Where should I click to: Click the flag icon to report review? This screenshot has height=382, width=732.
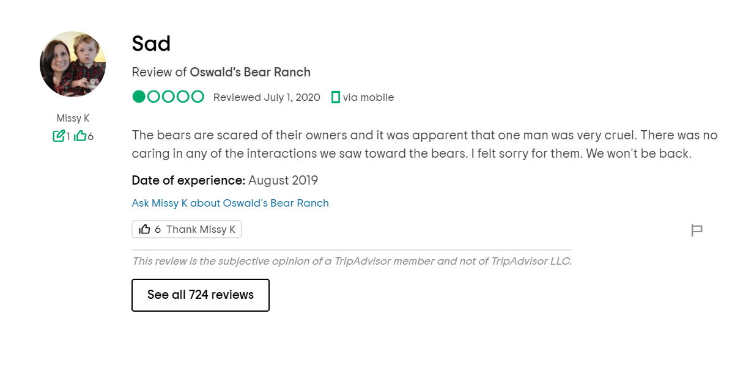click(x=696, y=230)
